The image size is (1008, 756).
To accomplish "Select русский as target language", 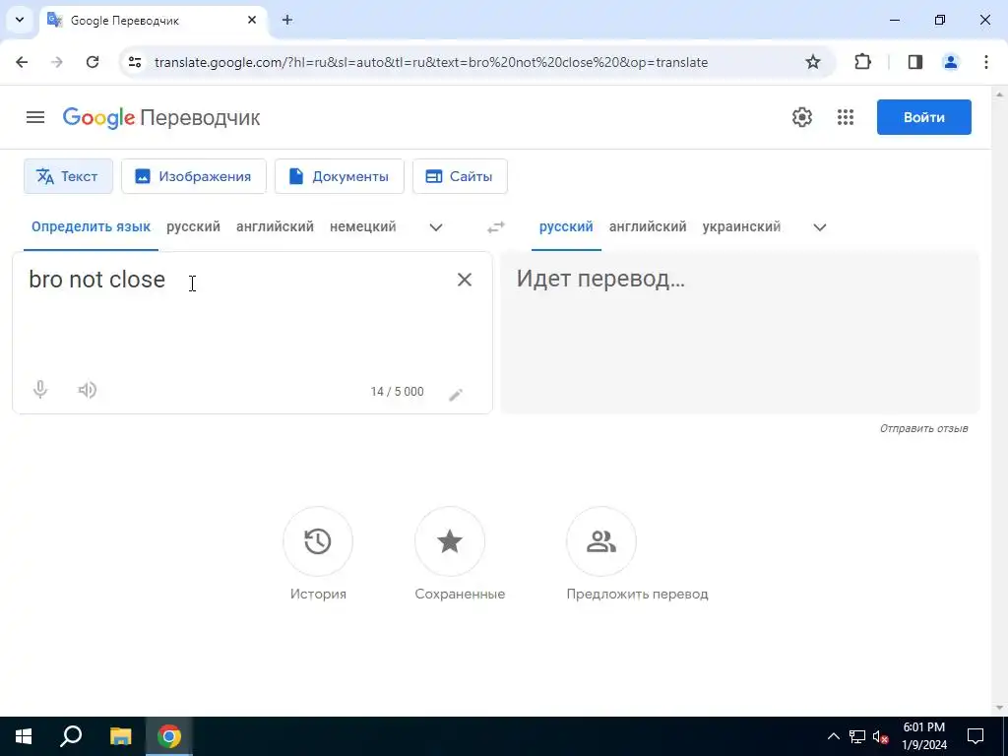I will [x=566, y=227].
